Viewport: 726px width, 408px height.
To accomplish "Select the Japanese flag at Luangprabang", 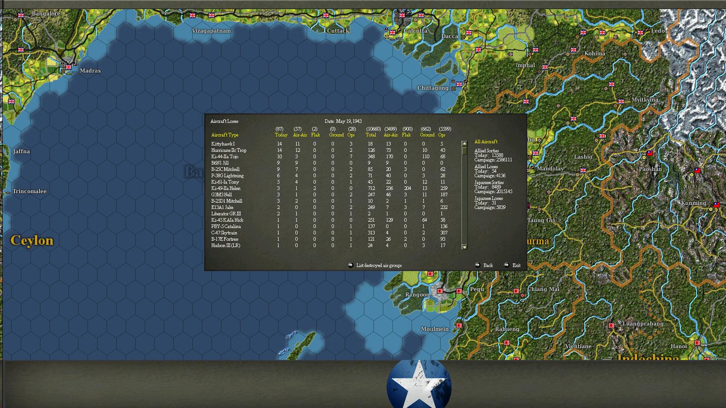I will pyautogui.click(x=612, y=325).
